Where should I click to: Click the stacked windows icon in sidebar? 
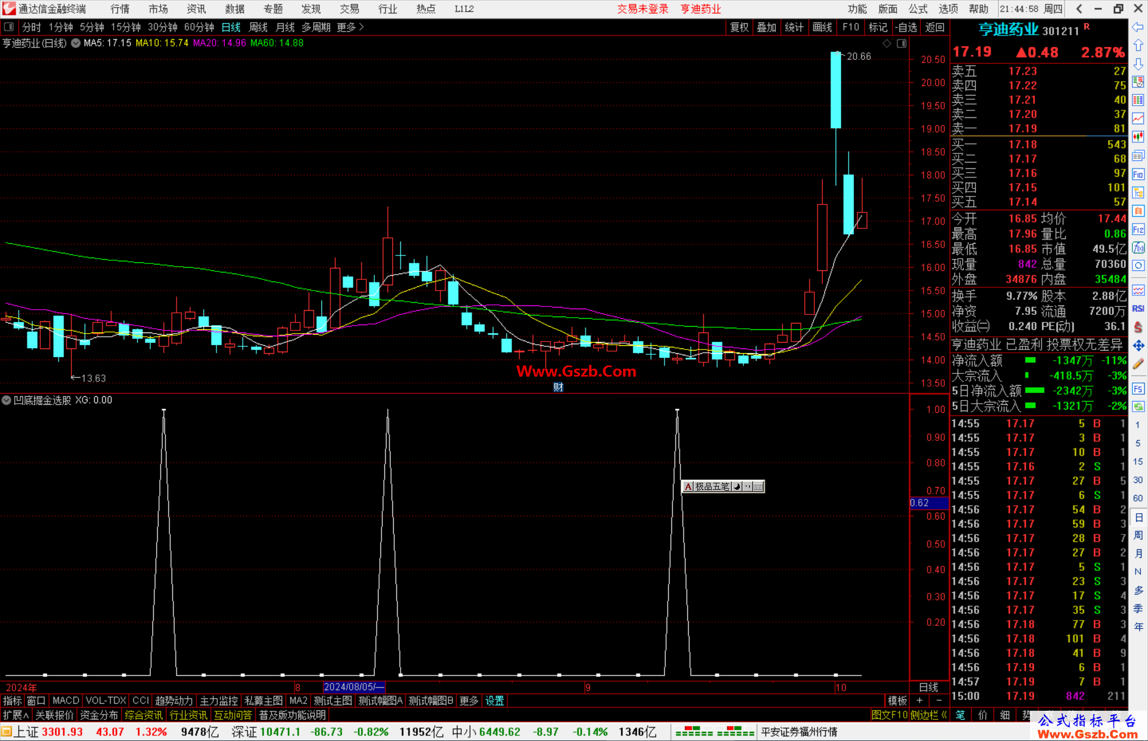click(1138, 156)
